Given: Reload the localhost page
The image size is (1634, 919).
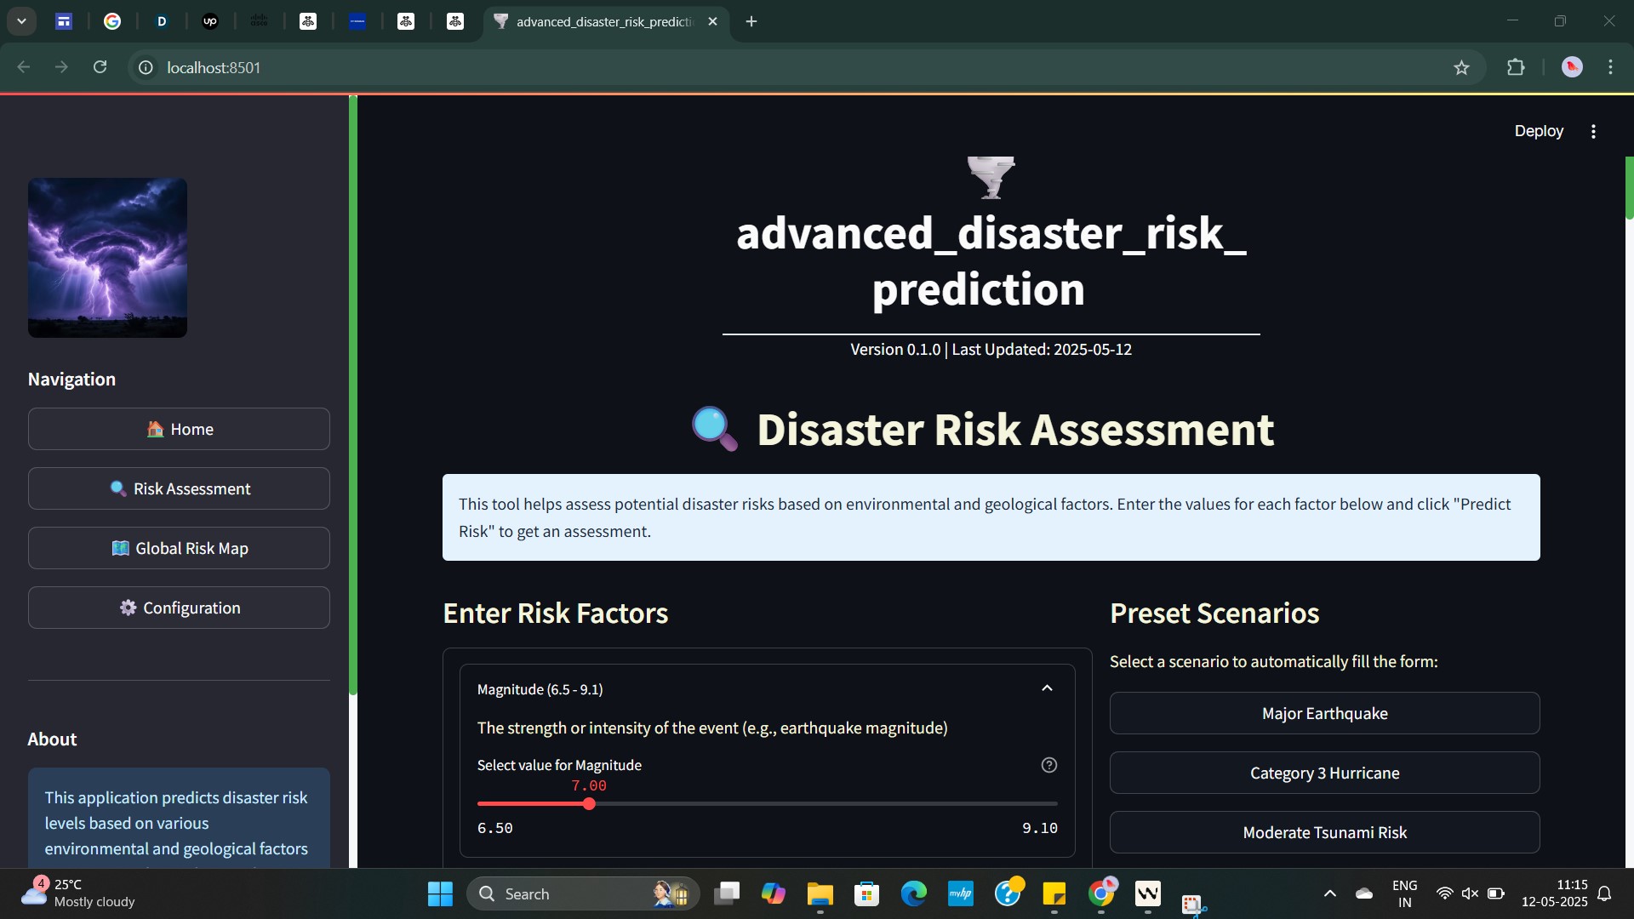Looking at the screenshot, I should [x=100, y=67].
